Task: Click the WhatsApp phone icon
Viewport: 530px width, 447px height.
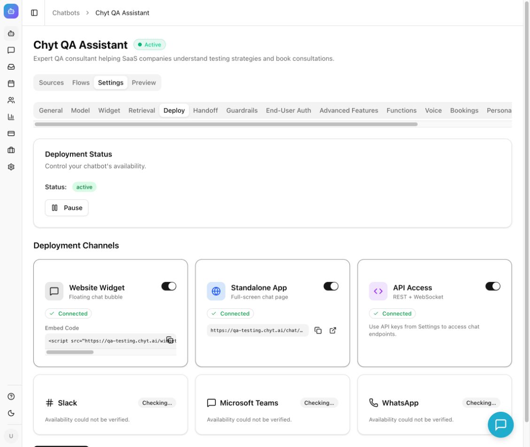Action: tap(373, 403)
